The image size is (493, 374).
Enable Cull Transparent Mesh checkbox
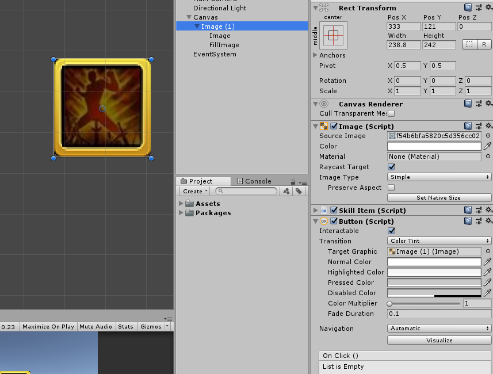click(391, 113)
